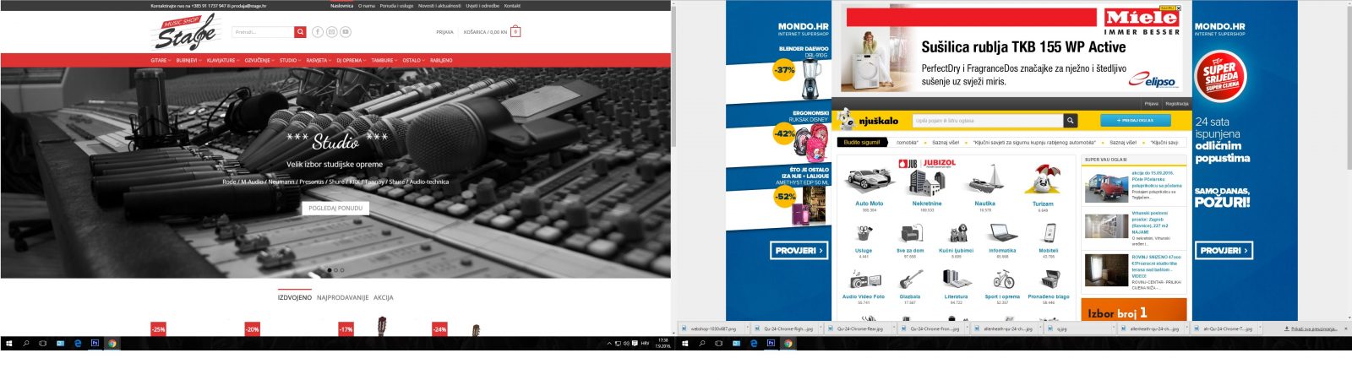This screenshot has width=1352, height=380.
Task: Click the red search magnifier on Stage site
Action: pos(300,32)
